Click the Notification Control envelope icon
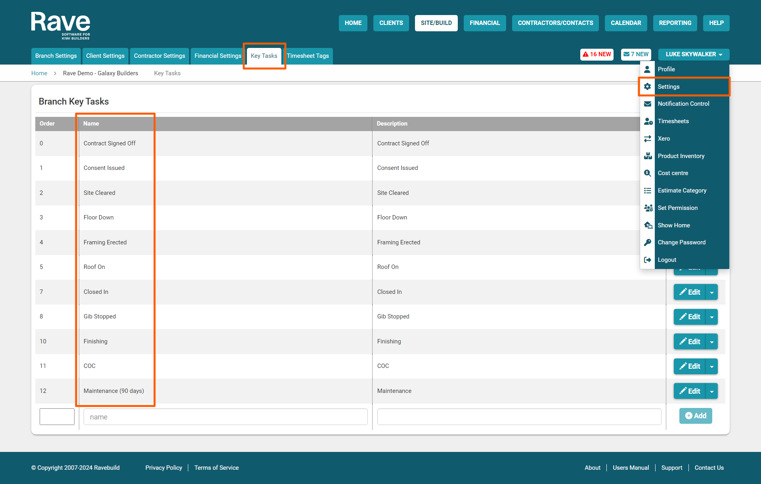761x484 pixels. point(647,104)
